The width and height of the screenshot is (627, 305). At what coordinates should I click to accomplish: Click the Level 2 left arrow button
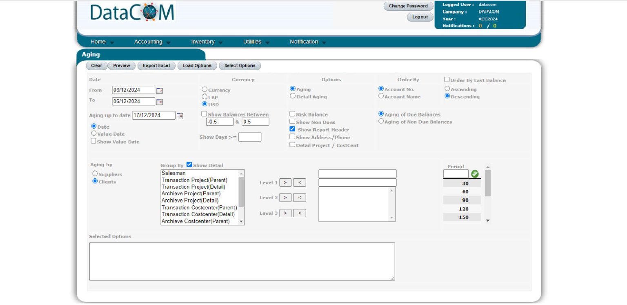300,197
